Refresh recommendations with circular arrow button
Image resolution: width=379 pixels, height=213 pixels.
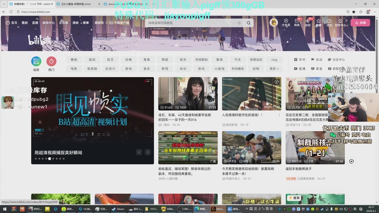point(352,161)
